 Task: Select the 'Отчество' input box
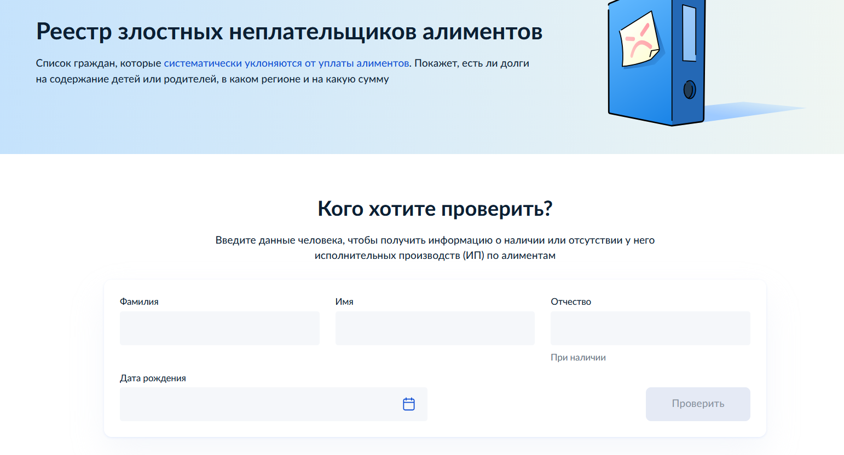pyautogui.click(x=650, y=328)
